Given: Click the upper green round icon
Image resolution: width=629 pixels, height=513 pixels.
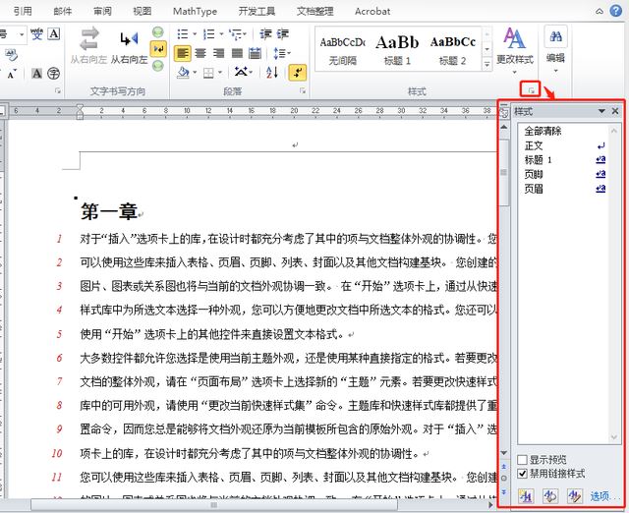Looking at the screenshot, I should [158, 32].
